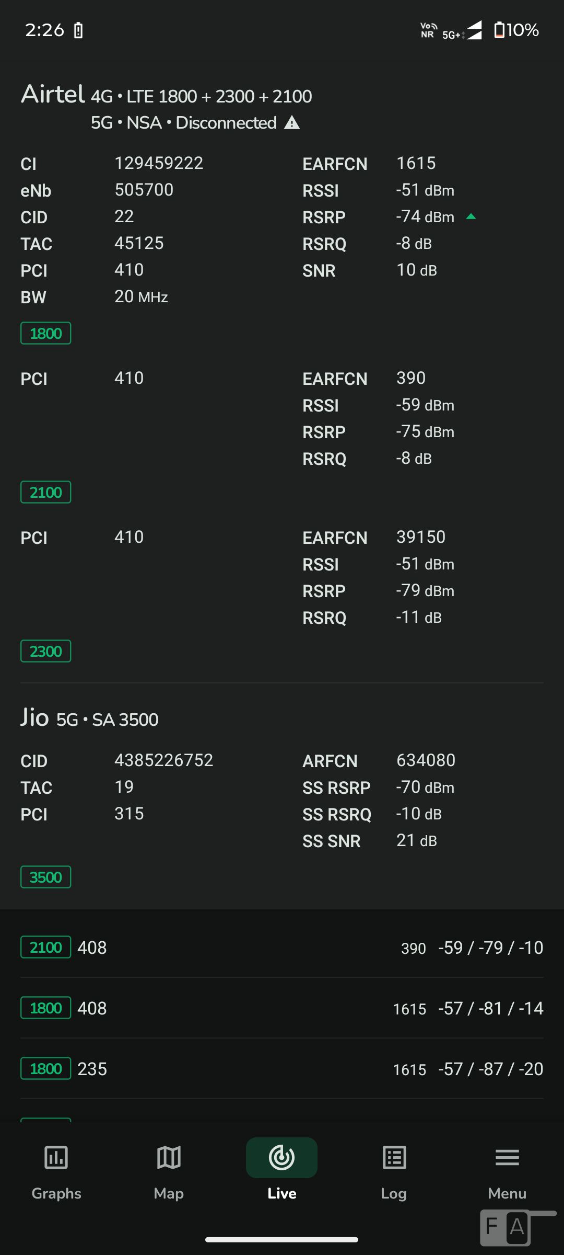The height and width of the screenshot is (1255, 564).
Task: Tap the Airtel 1800 band badge
Action: pyautogui.click(x=46, y=334)
